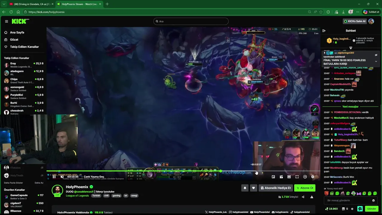Viewport: 382px width, 215px height.
Task: Open Sohbet et Copilot button
Action: [371, 12]
